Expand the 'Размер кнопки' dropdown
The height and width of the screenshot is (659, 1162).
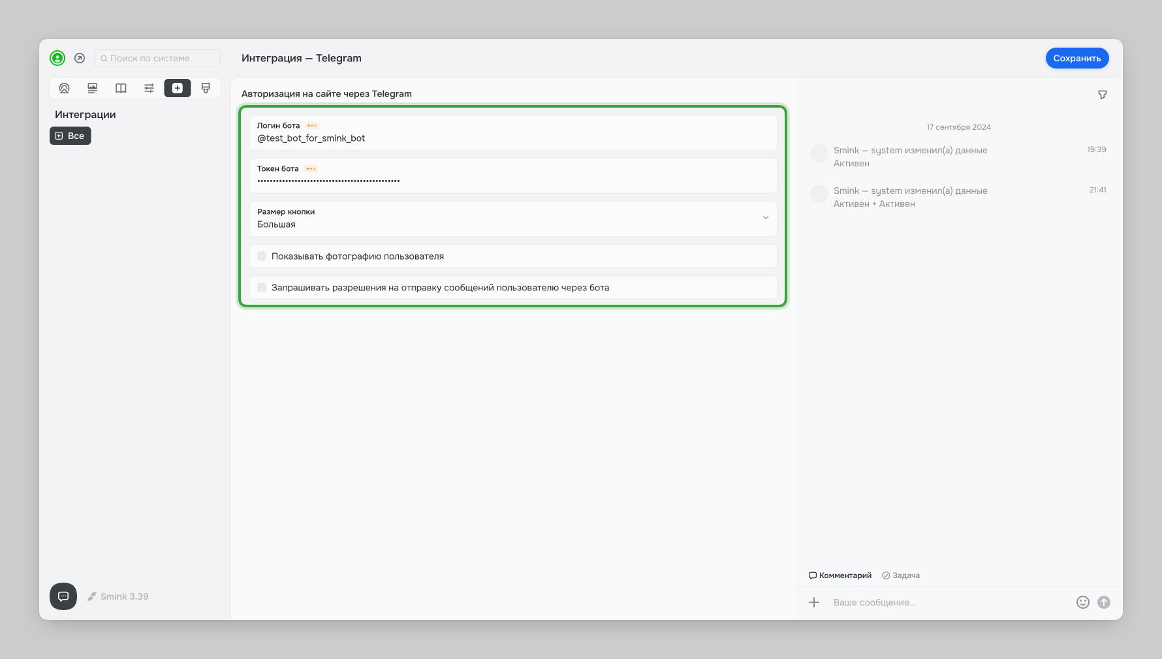(x=513, y=219)
